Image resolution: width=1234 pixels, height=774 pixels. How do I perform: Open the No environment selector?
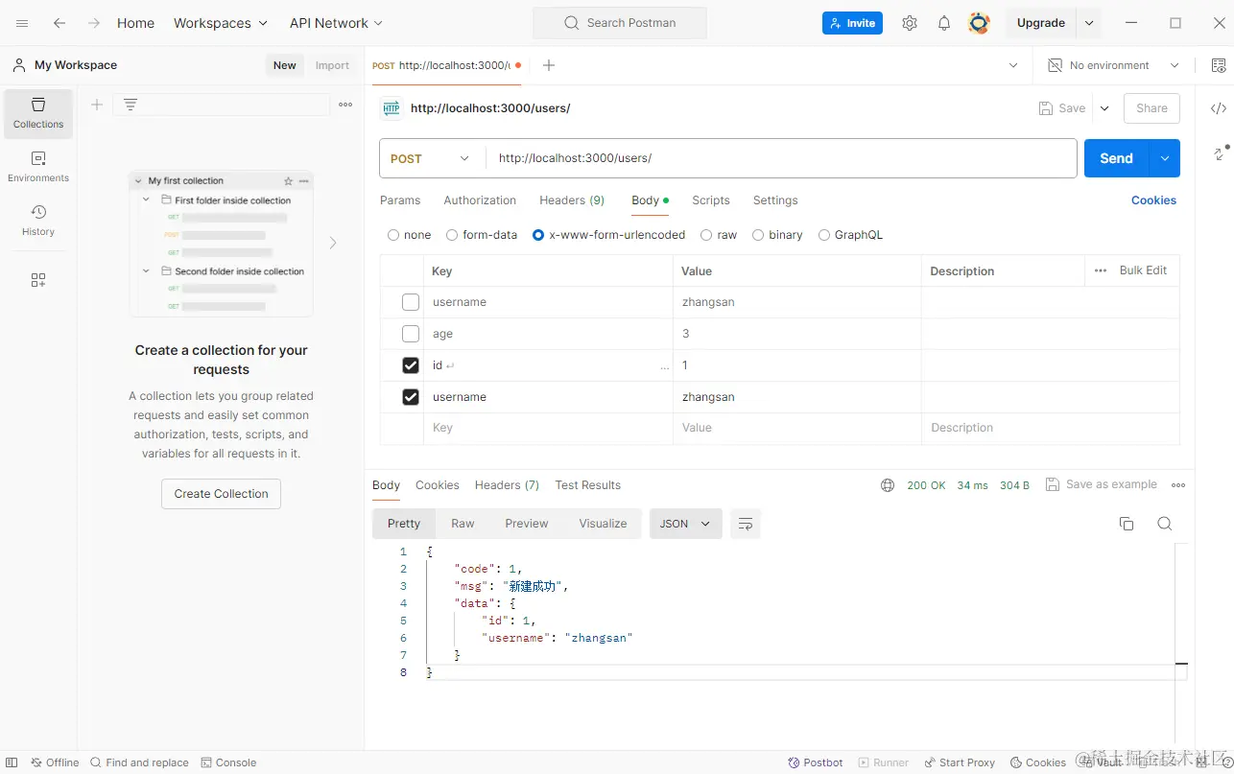click(x=1113, y=65)
